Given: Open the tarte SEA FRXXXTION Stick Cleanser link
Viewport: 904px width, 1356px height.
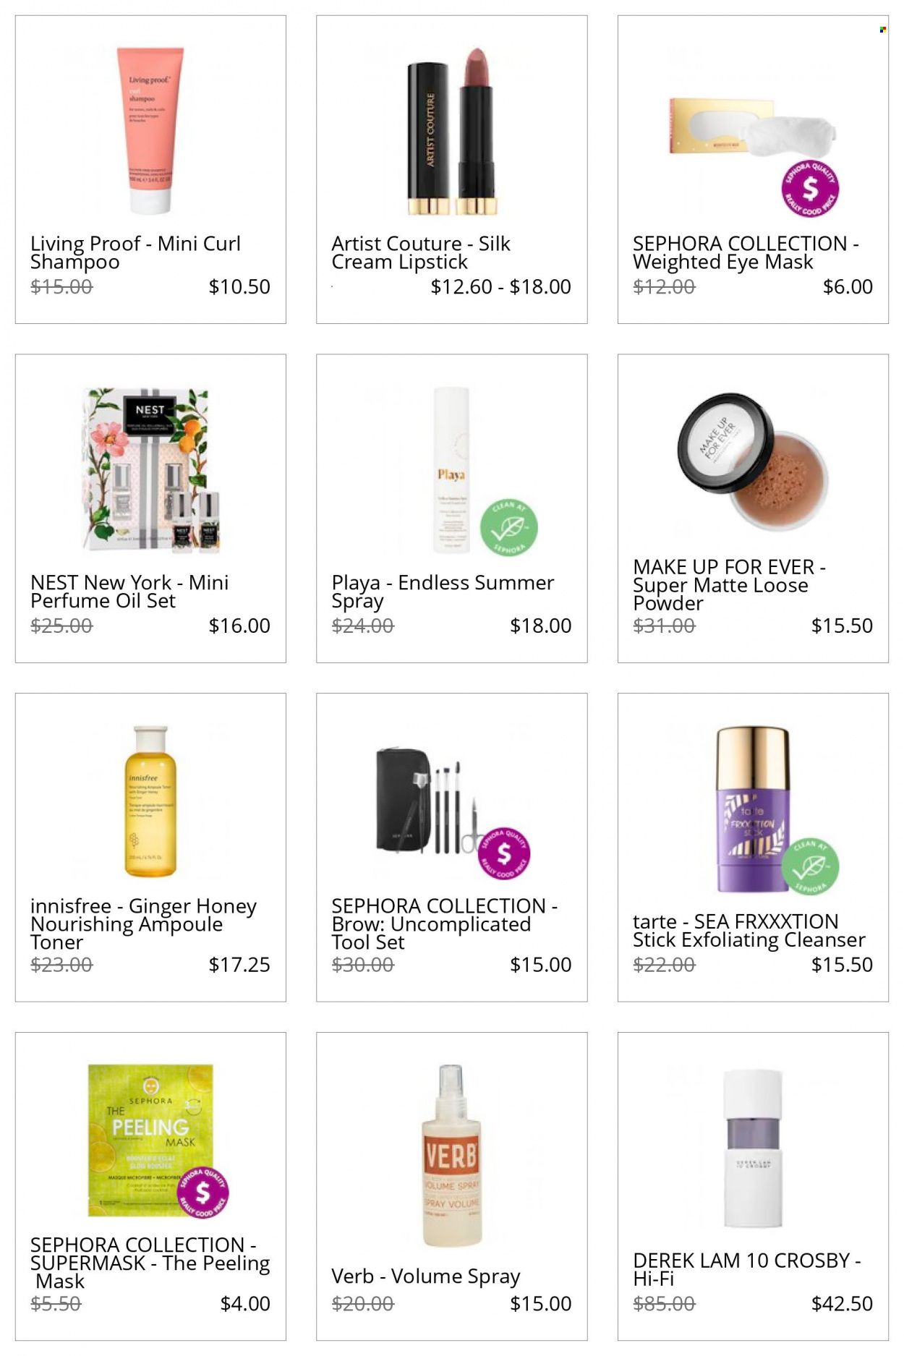Looking at the screenshot, I should [x=749, y=930].
